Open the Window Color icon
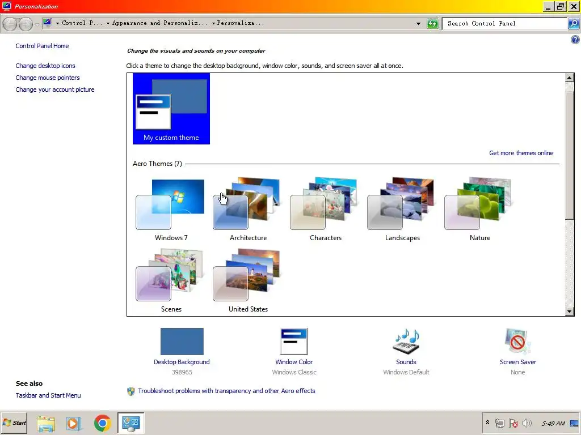 294,342
